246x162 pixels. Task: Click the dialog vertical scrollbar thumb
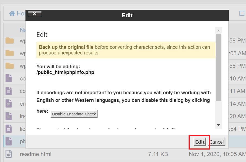[x=218, y=67]
